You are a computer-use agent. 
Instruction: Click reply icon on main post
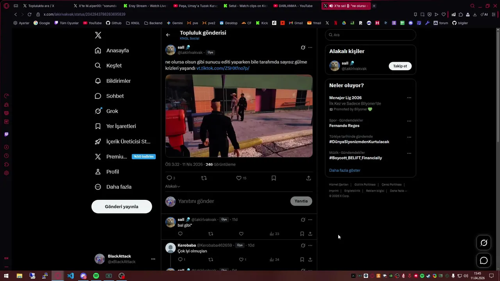pyautogui.click(x=169, y=178)
